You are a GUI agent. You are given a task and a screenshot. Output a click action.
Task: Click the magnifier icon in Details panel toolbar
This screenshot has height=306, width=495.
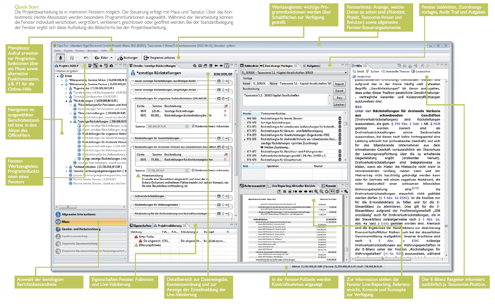[x=195, y=66]
